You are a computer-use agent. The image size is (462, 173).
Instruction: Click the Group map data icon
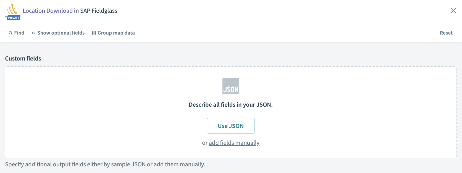pos(94,33)
